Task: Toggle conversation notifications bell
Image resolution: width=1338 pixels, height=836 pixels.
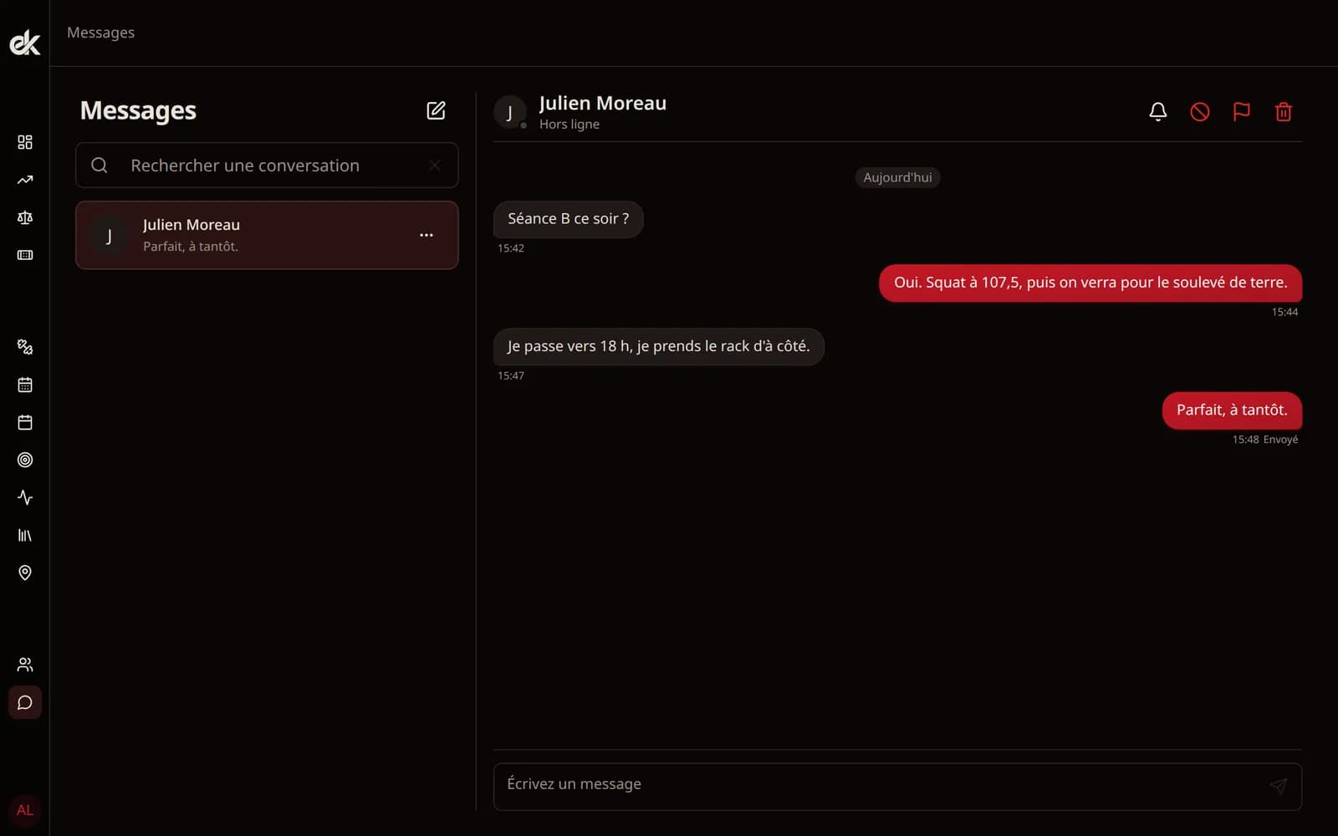Action: [1158, 112]
